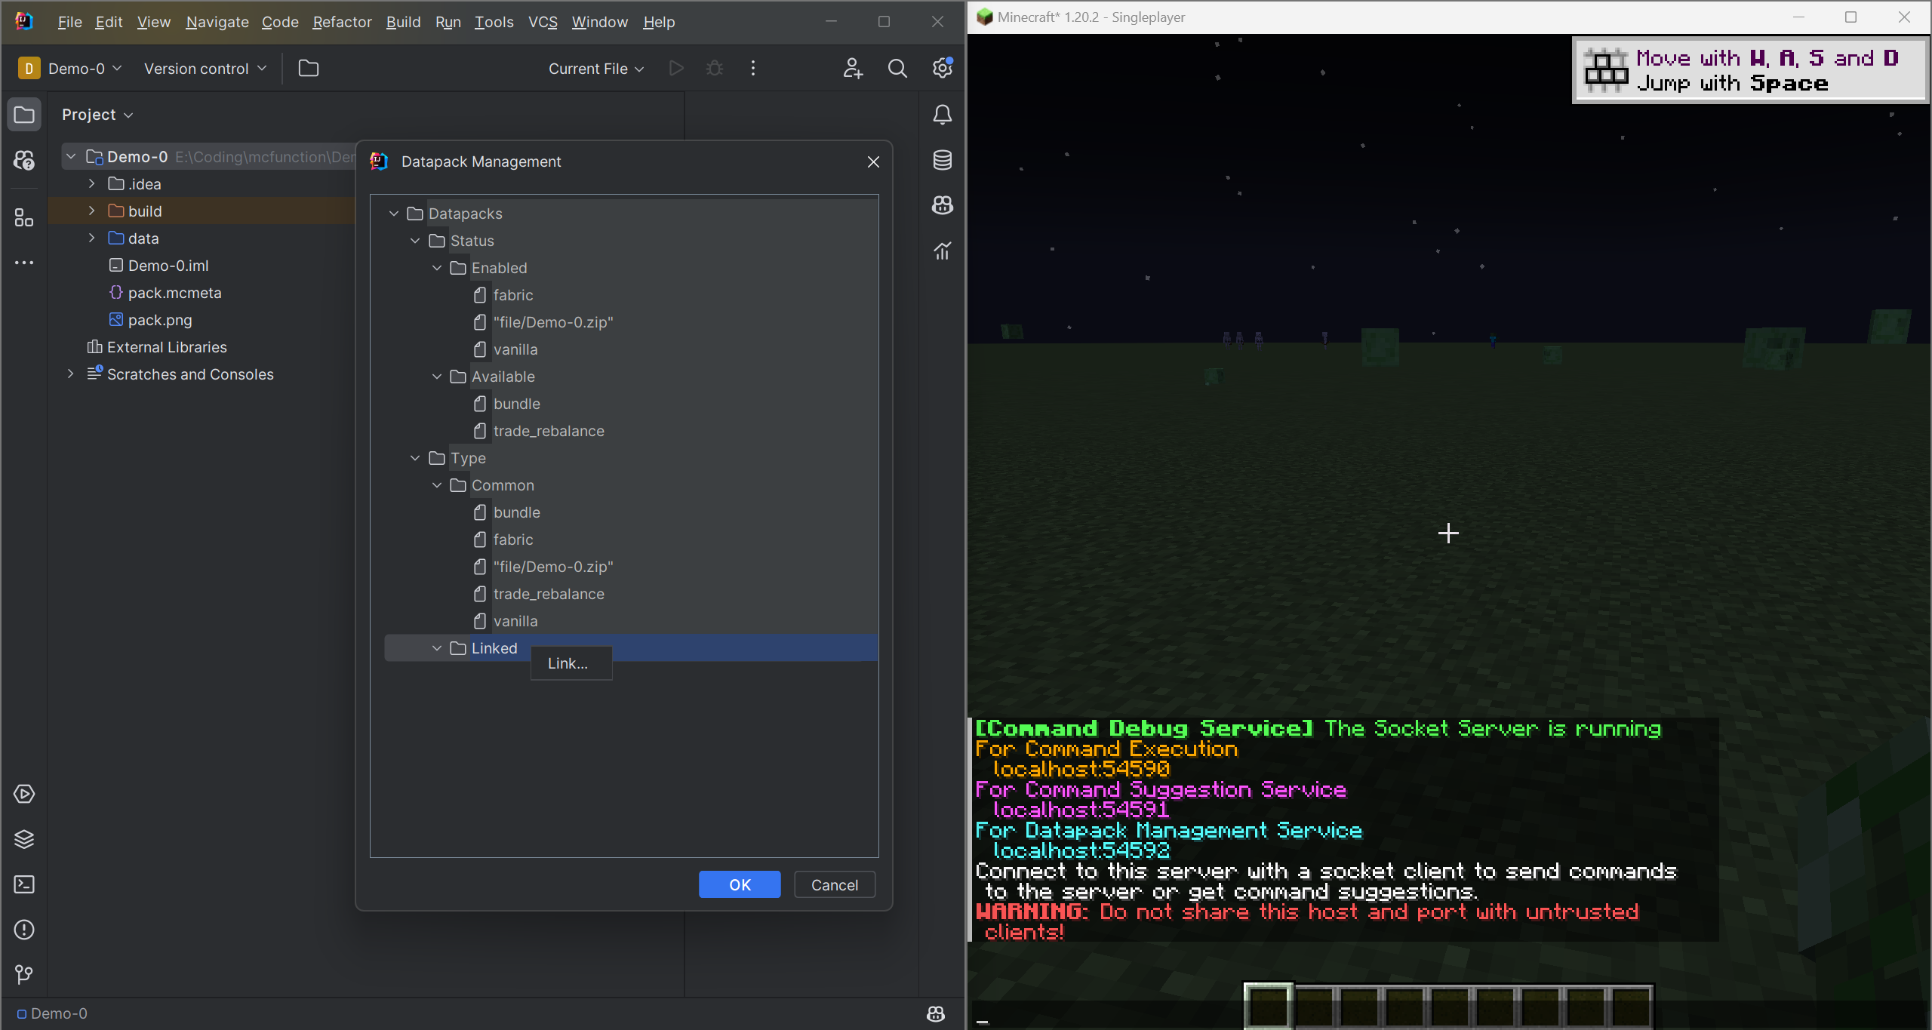Image resolution: width=1932 pixels, height=1030 pixels.
Task: Click the Code With Me add-user icon
Action: (x=853, y=69)
